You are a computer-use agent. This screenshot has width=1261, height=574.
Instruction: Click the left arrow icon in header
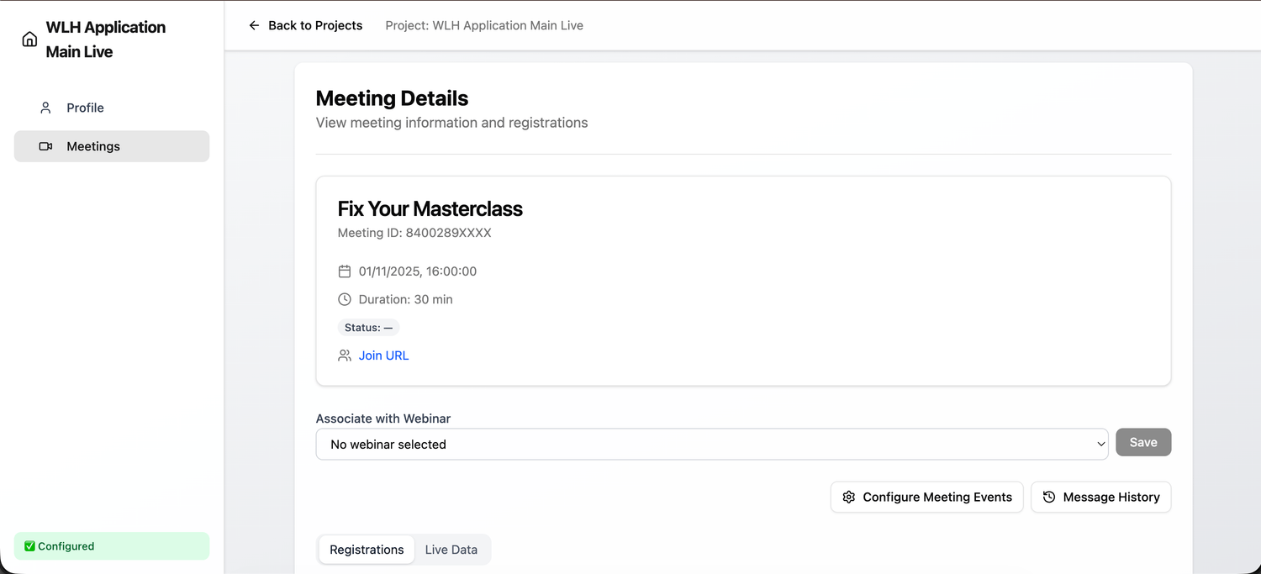[x=254, y=25]
